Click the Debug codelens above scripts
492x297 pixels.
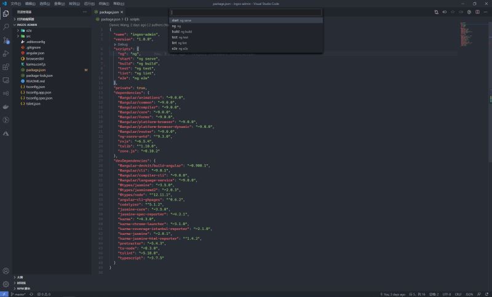click(x=122, y=44)
